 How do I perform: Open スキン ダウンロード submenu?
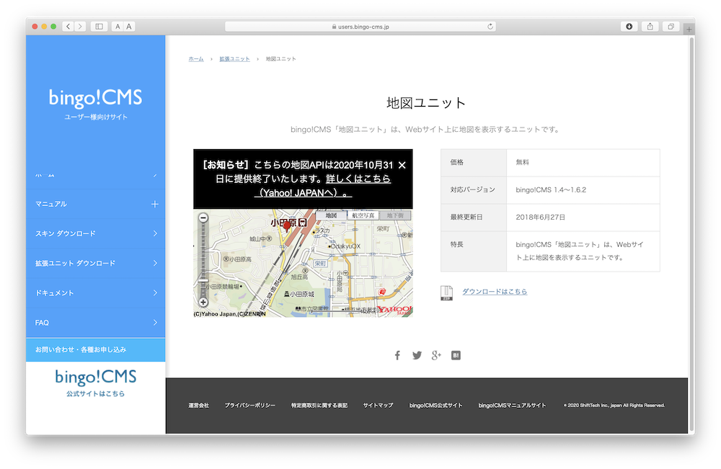pos(154,233)
